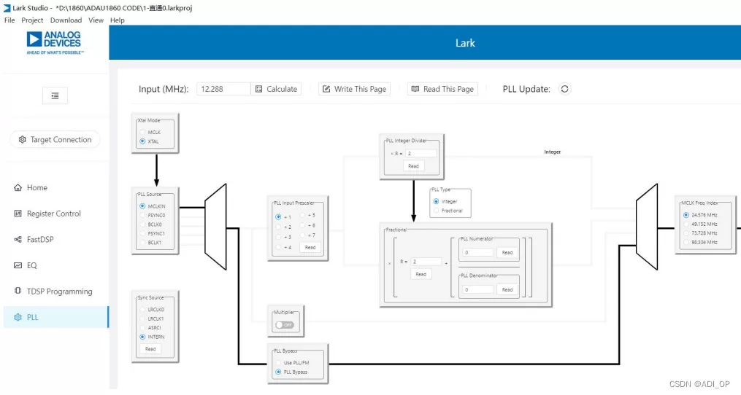This screenshot has height=395, width=741.
Task: Click Read under Fractional R value
Action: pyautogui.click(x=421, y=274)
